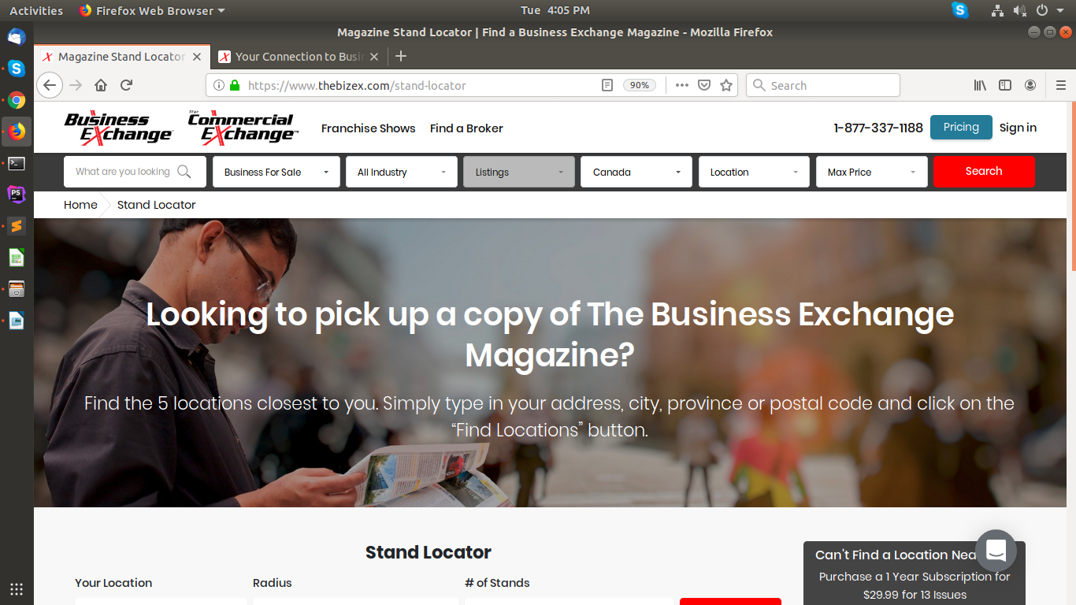Go to the Firefox home page icon
Screen dimensions: 1076x605
101,85
